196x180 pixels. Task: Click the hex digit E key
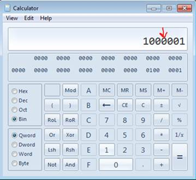89,150
